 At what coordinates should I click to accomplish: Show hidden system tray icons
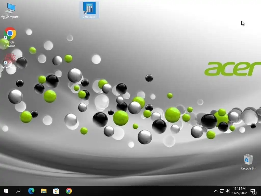(216, 191)
